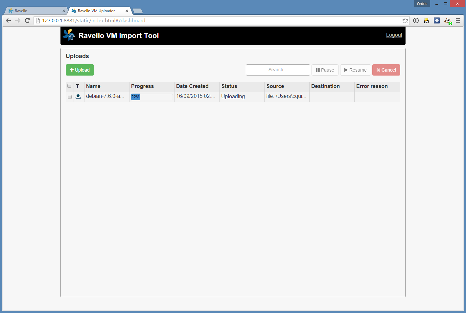Switch to the Ravello tab
The image size is (466, 313).
pyautogui.click(x=33, y=11)
